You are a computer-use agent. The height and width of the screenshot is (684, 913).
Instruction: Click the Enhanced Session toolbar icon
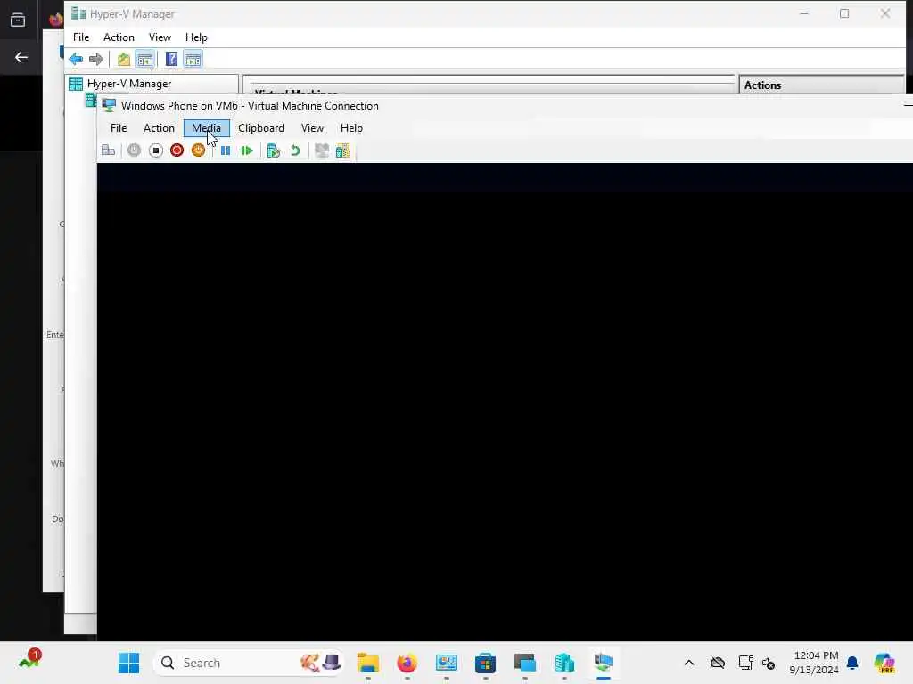point(321,151)
